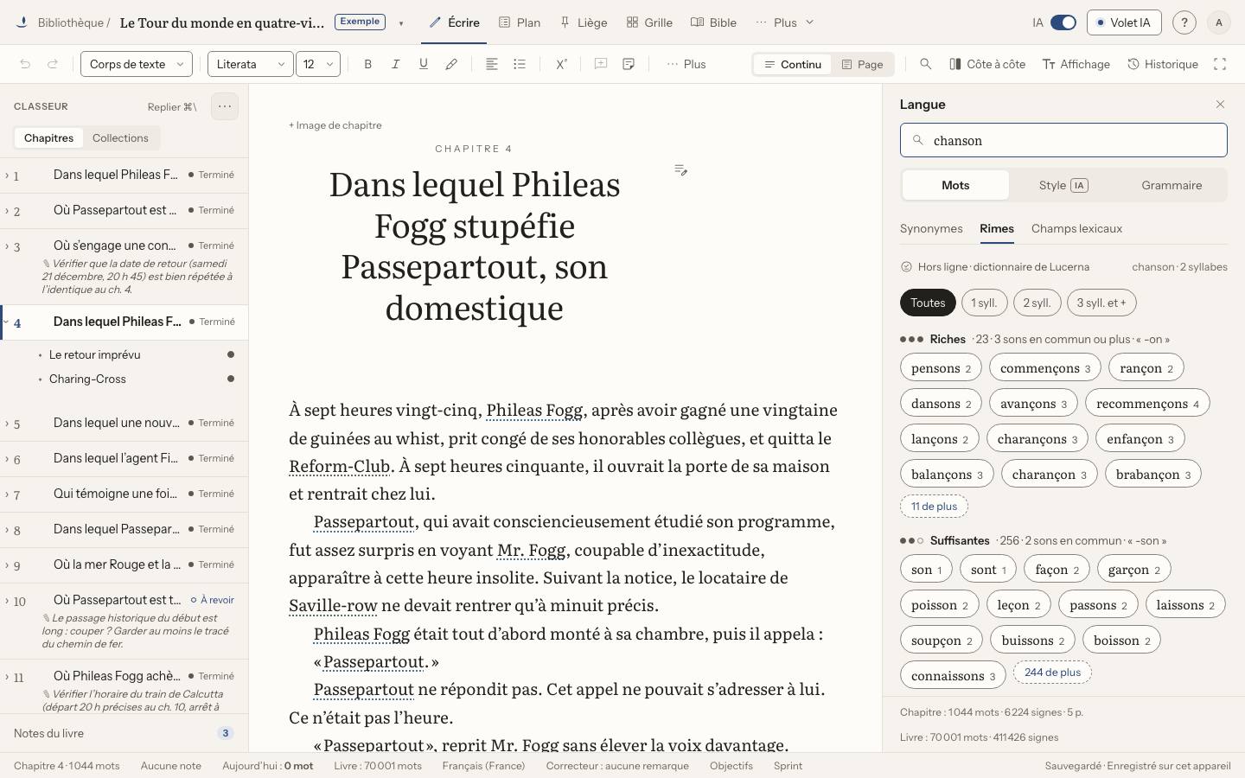Open Notes du livre
Viewport: 1245px width, 778px height.
pos(124,733)
